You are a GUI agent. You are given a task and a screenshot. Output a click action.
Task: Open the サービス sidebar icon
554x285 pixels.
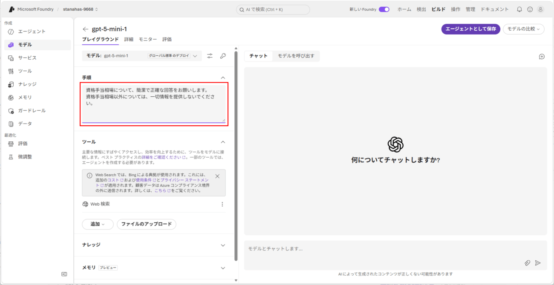tap(11, 58)
